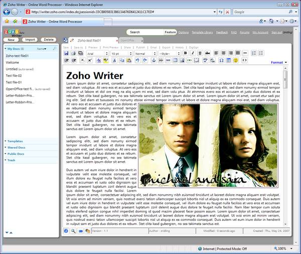Click the browser Back button

[7, 12]
